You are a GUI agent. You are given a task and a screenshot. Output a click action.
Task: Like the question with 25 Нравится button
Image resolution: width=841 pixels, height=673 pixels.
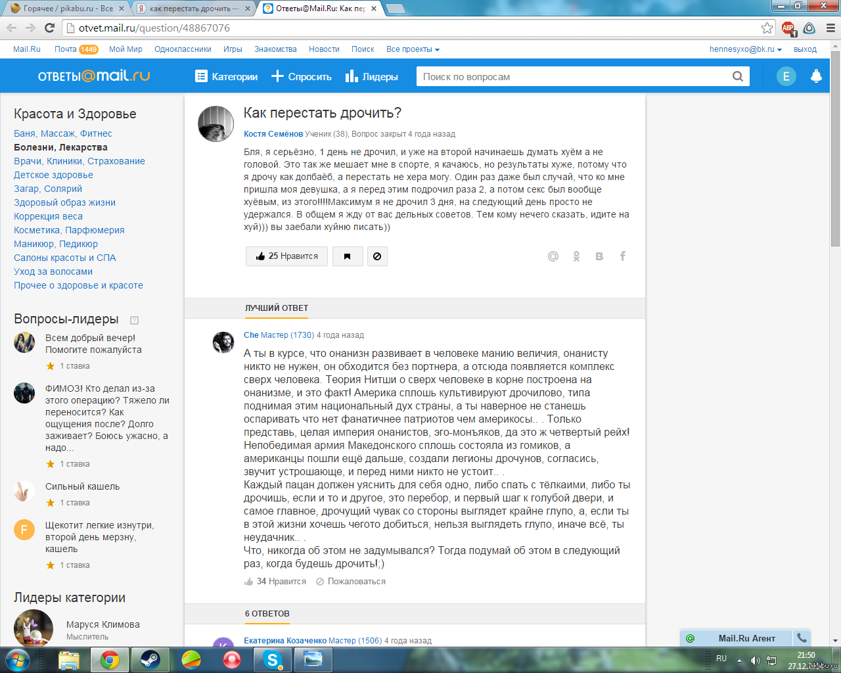click(x=286, y=256)
